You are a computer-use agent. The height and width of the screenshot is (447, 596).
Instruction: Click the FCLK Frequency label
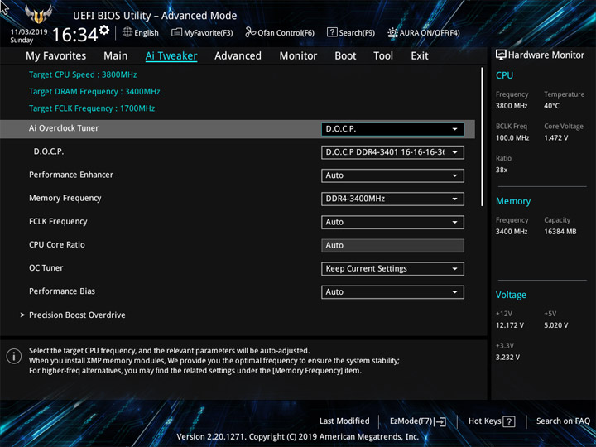coord(58,222)
